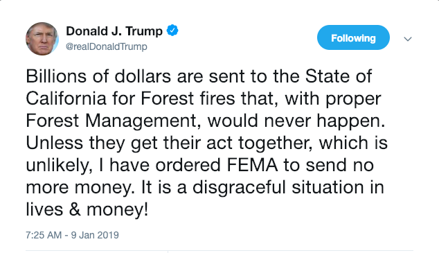
Task: Click the word together in the tweet
Action: pos(274,143)
